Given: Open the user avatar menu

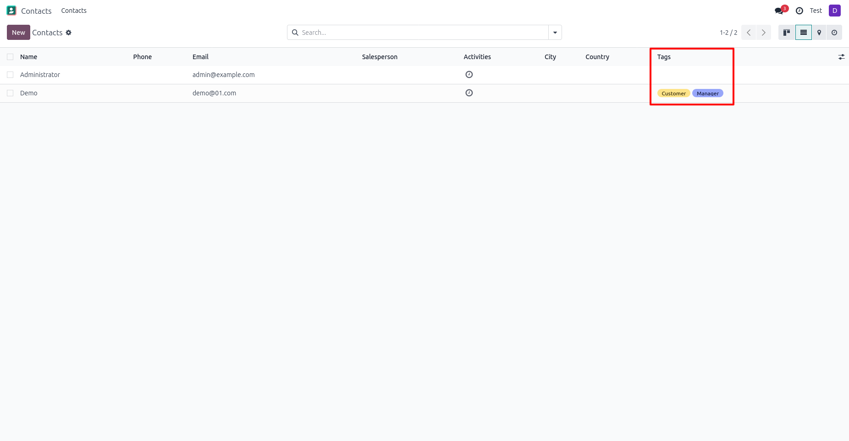Looking at the screenshot, I should click(x=834, y=11).
